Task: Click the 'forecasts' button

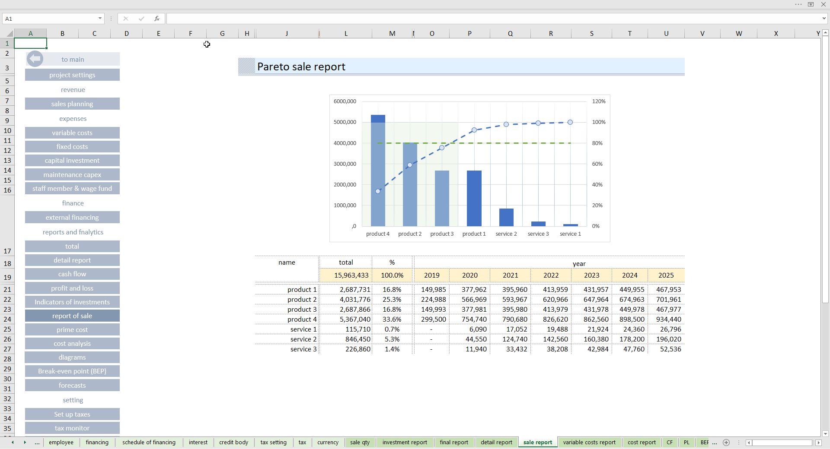Action: coord(72,385)
